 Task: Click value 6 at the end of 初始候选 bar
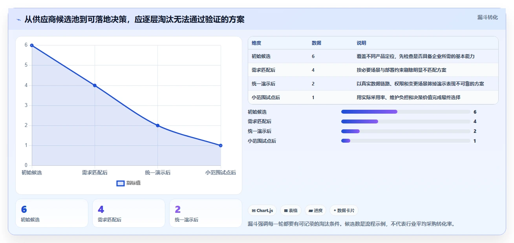[x=475, y=112]
